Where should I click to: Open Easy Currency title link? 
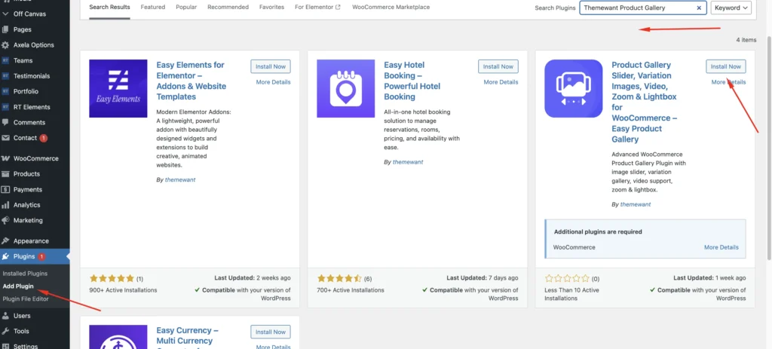click(188, 337)
